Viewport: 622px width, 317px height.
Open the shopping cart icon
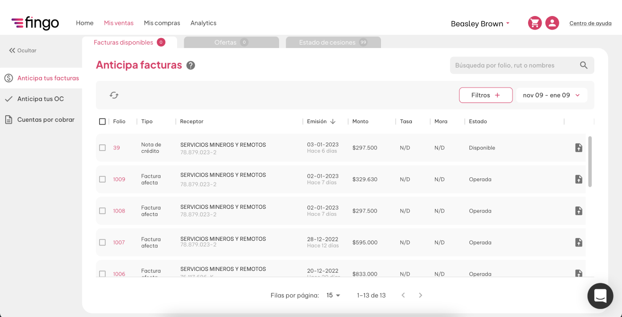tap(535, 23)
